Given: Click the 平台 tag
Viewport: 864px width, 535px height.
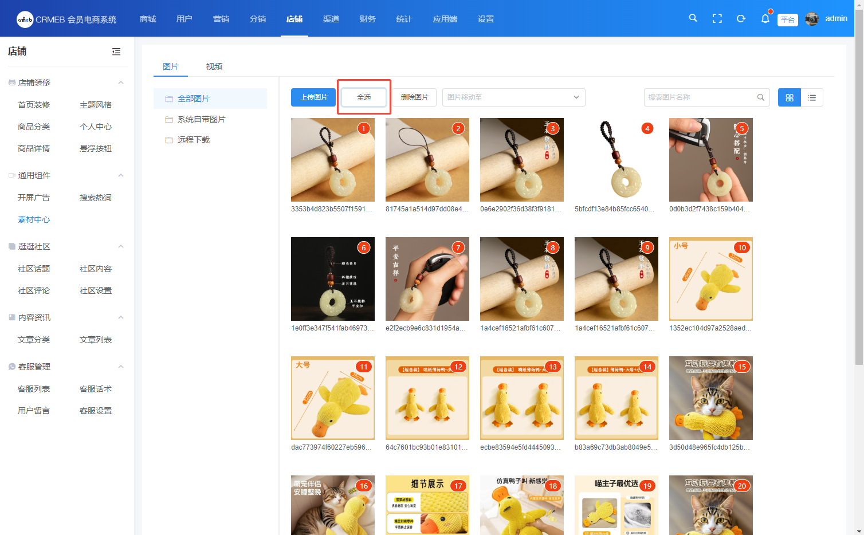Looking at the screenshot, I should point(788,19).
